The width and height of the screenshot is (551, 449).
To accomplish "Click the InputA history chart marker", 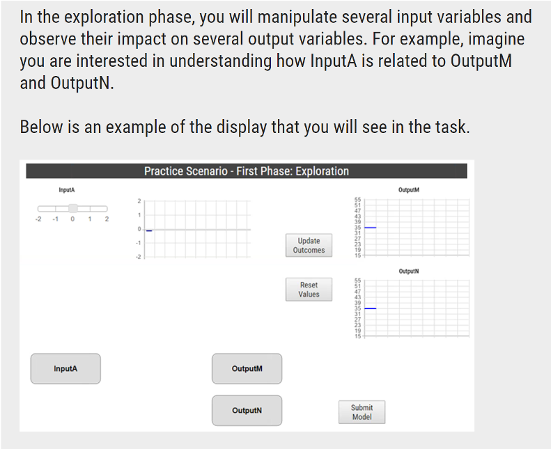I will coord(149,230).
